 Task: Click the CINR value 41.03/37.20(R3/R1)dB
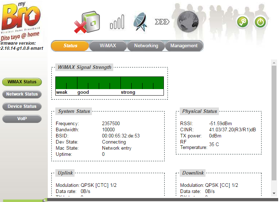233,130
